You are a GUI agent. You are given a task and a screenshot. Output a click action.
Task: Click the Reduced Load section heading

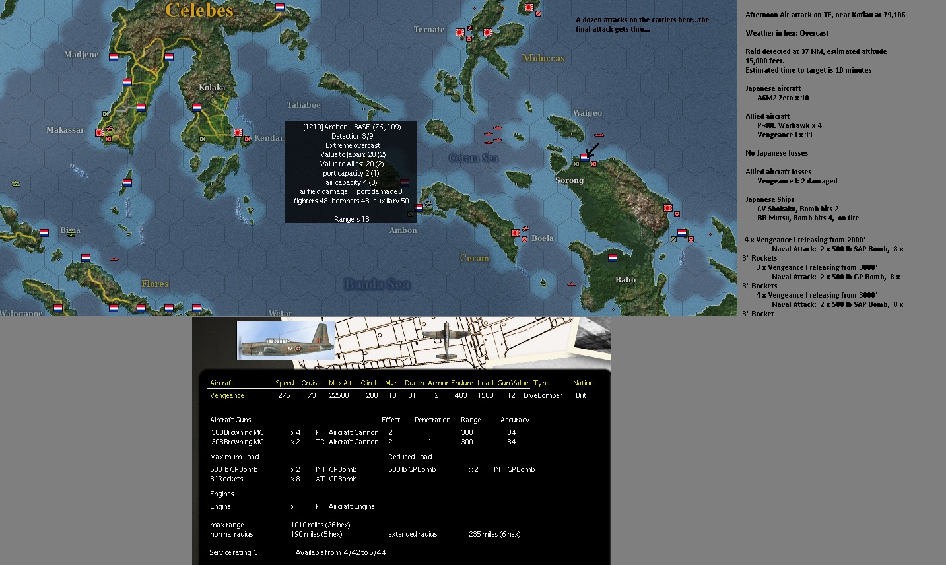tap(410, 457)
